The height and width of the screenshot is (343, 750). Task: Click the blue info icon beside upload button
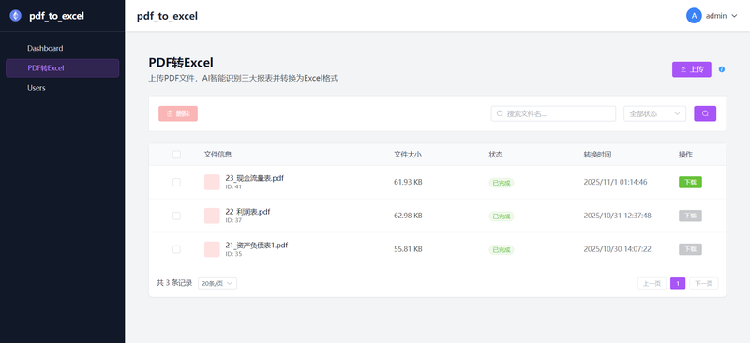(722, 69)
